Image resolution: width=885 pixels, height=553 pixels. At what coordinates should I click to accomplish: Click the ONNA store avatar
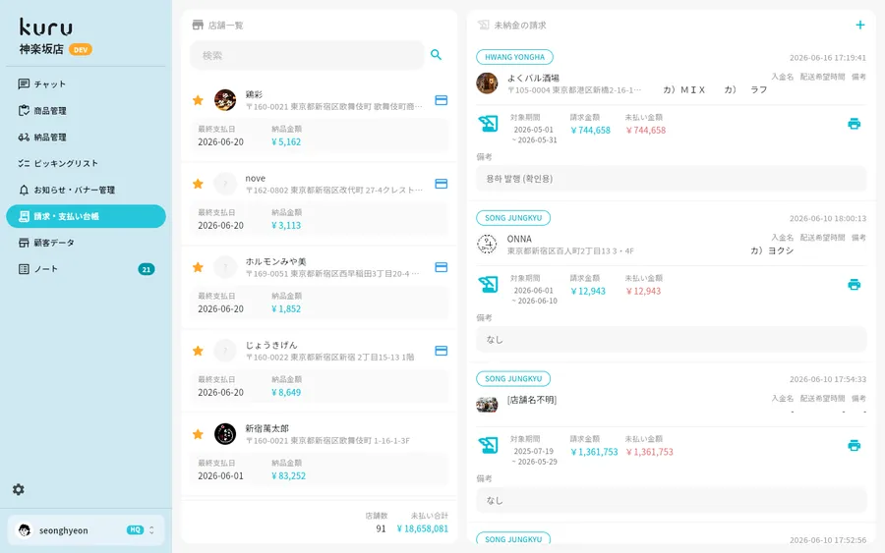(x=487, y=245)
